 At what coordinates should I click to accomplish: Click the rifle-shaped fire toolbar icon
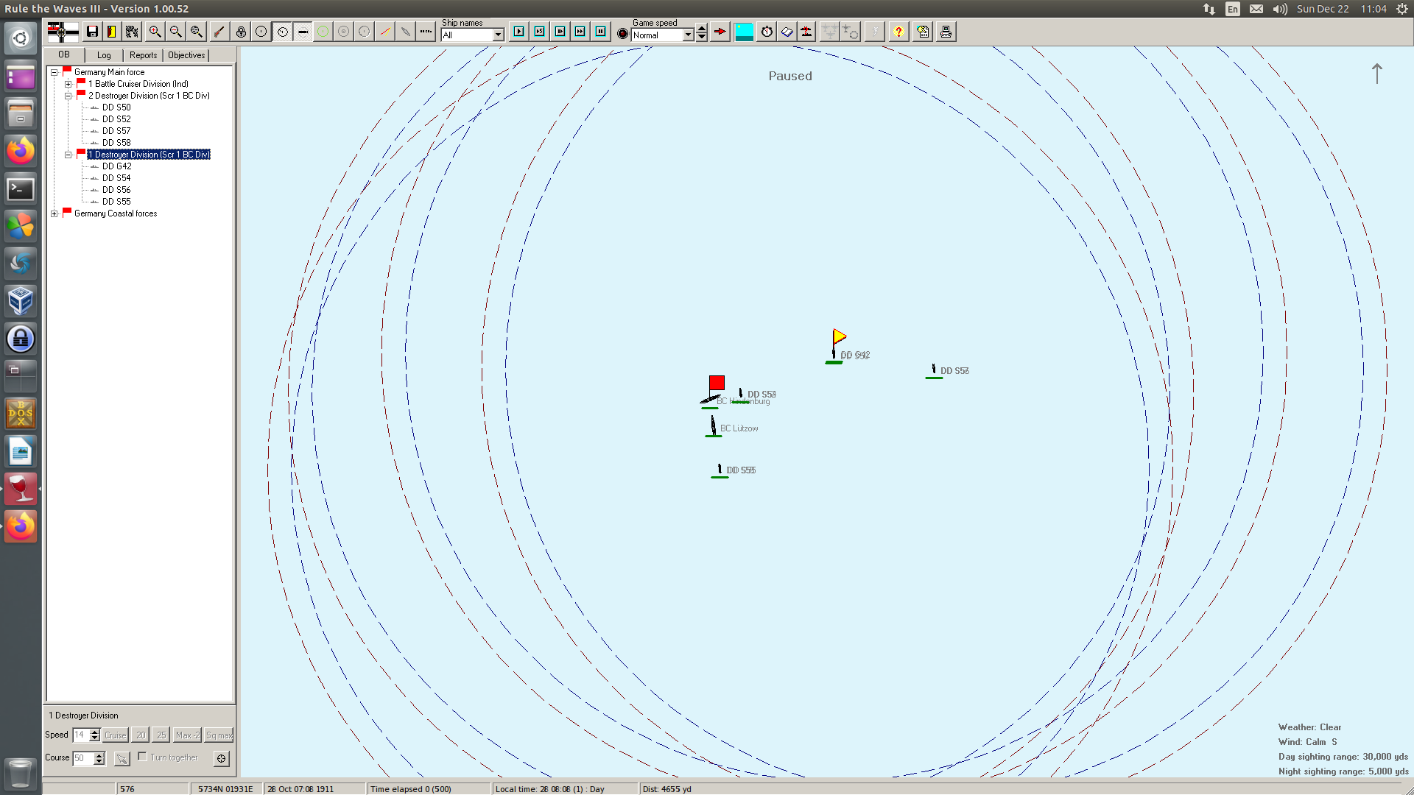coord(219,32)
